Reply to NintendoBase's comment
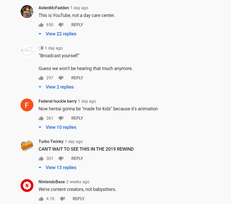The width and height of the screenshot is (231, 204). tap(79, 199)
